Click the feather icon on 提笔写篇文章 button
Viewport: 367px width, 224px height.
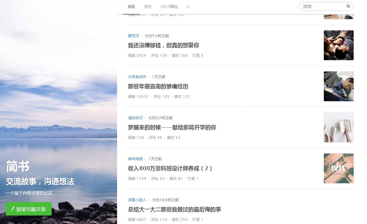point(13,209)
